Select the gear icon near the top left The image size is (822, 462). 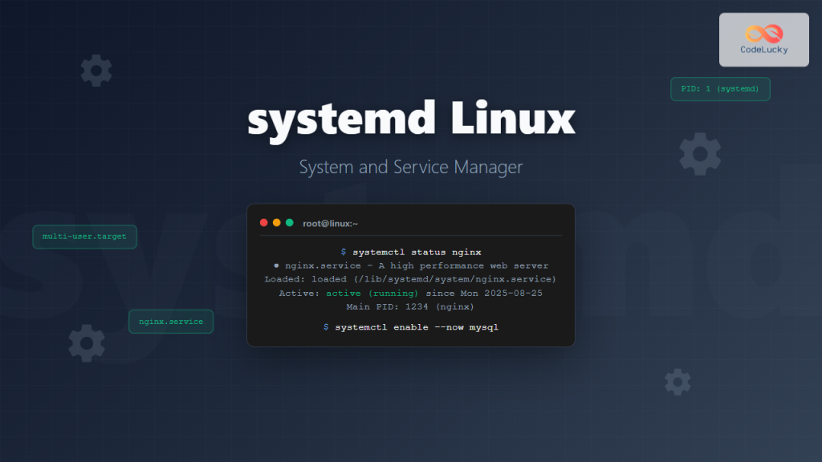pyautogui.click(x=96, y=70)
